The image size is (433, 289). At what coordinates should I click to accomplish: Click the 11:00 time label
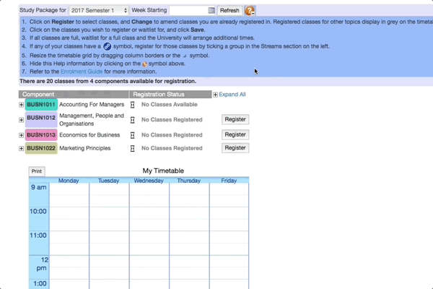(x=38, y=236)
